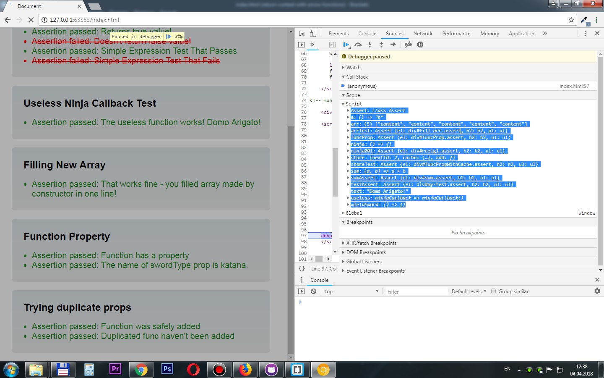This screenshot has width=604, height=378.
Task: Click the inspect element picker icon
Action: tap(302, 33)
